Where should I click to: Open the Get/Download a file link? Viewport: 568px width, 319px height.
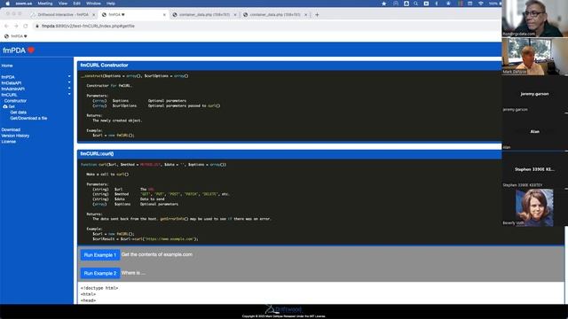coord(28,118)
